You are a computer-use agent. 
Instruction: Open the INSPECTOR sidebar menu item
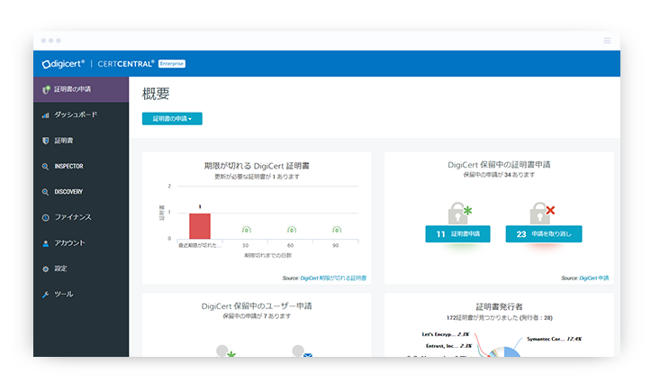[x=68, y=167]
